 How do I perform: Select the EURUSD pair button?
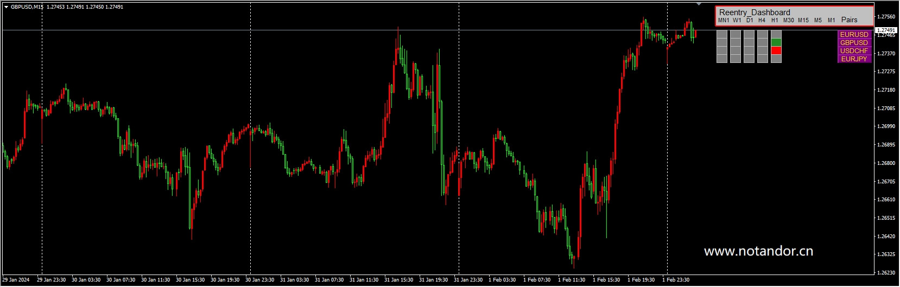(854, 35)
